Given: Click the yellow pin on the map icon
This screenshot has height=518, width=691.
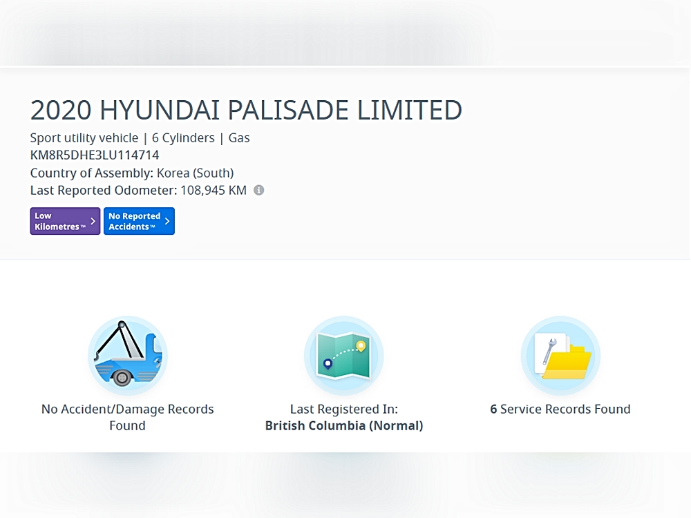Looking at the screenshot, I should pos(360,345).
